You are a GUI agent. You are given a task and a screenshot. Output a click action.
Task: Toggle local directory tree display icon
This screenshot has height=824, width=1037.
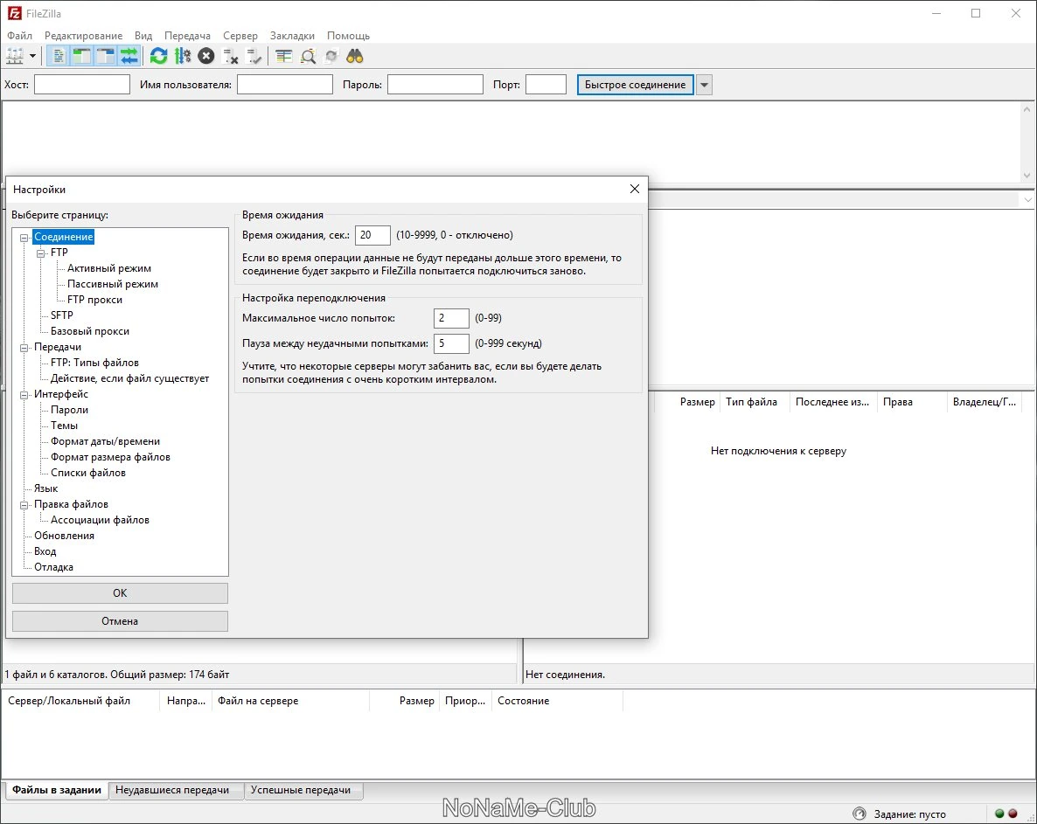click(82, 57)
